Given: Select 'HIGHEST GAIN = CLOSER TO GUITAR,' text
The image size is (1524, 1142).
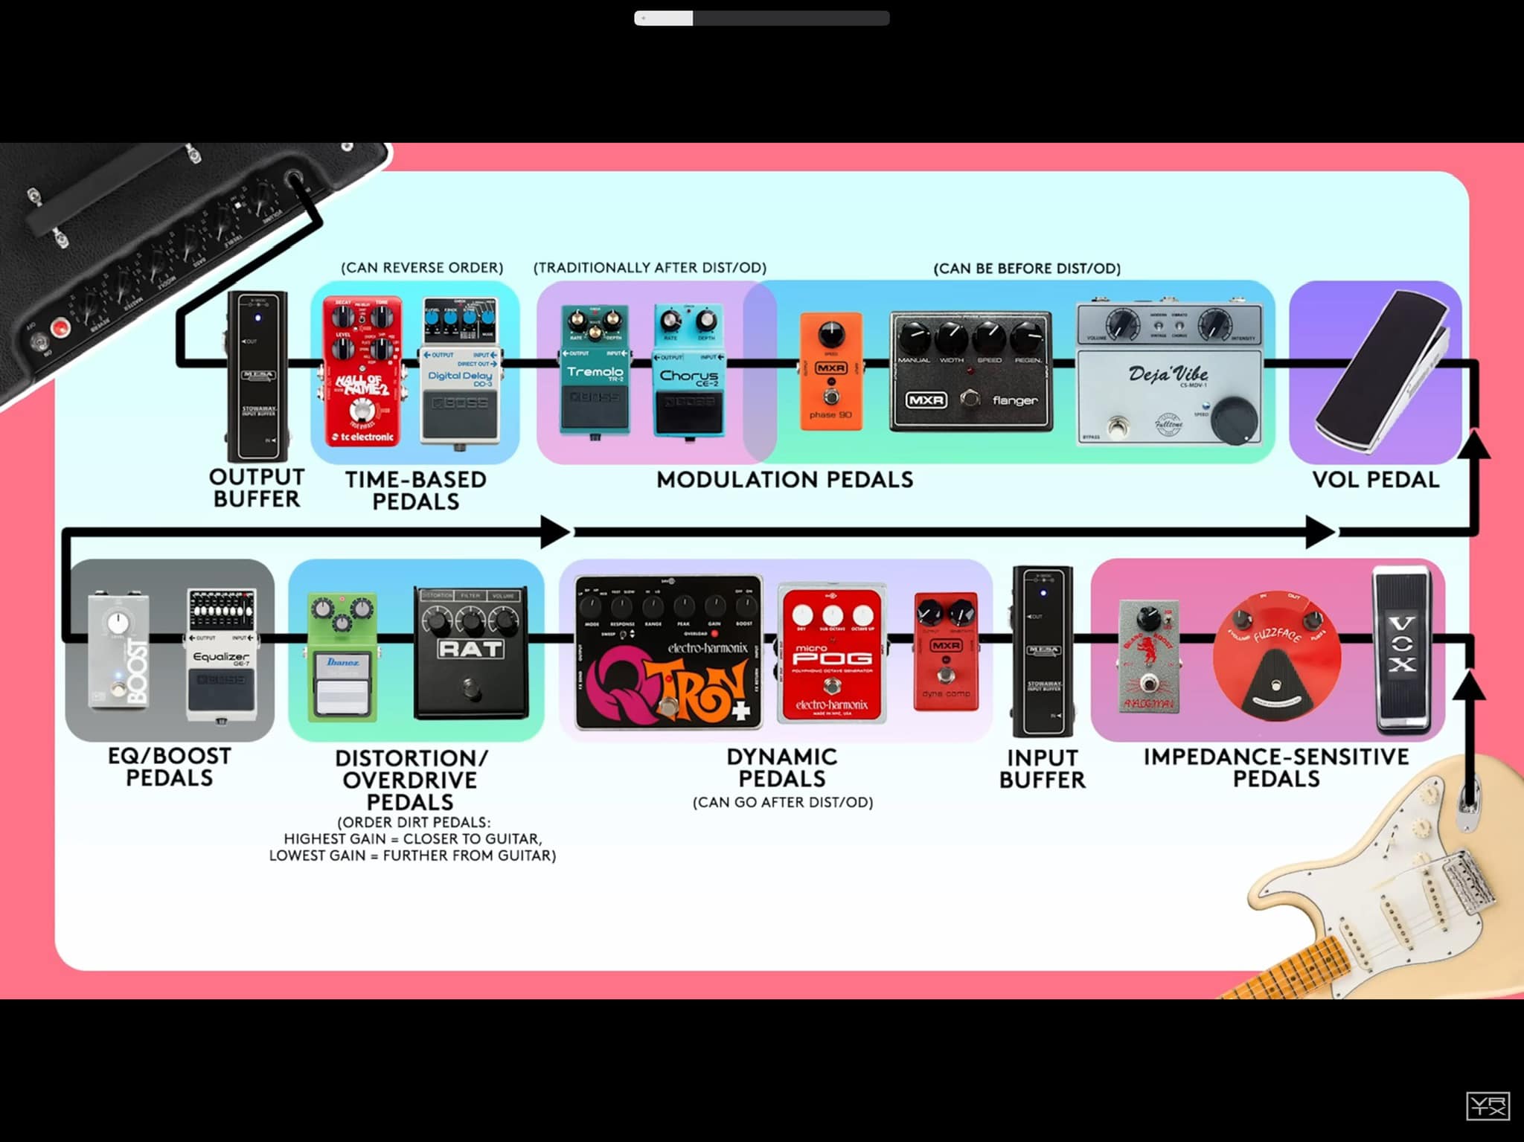Looking at the screenshot, I should pyautogui.click(x=413, y=839).
